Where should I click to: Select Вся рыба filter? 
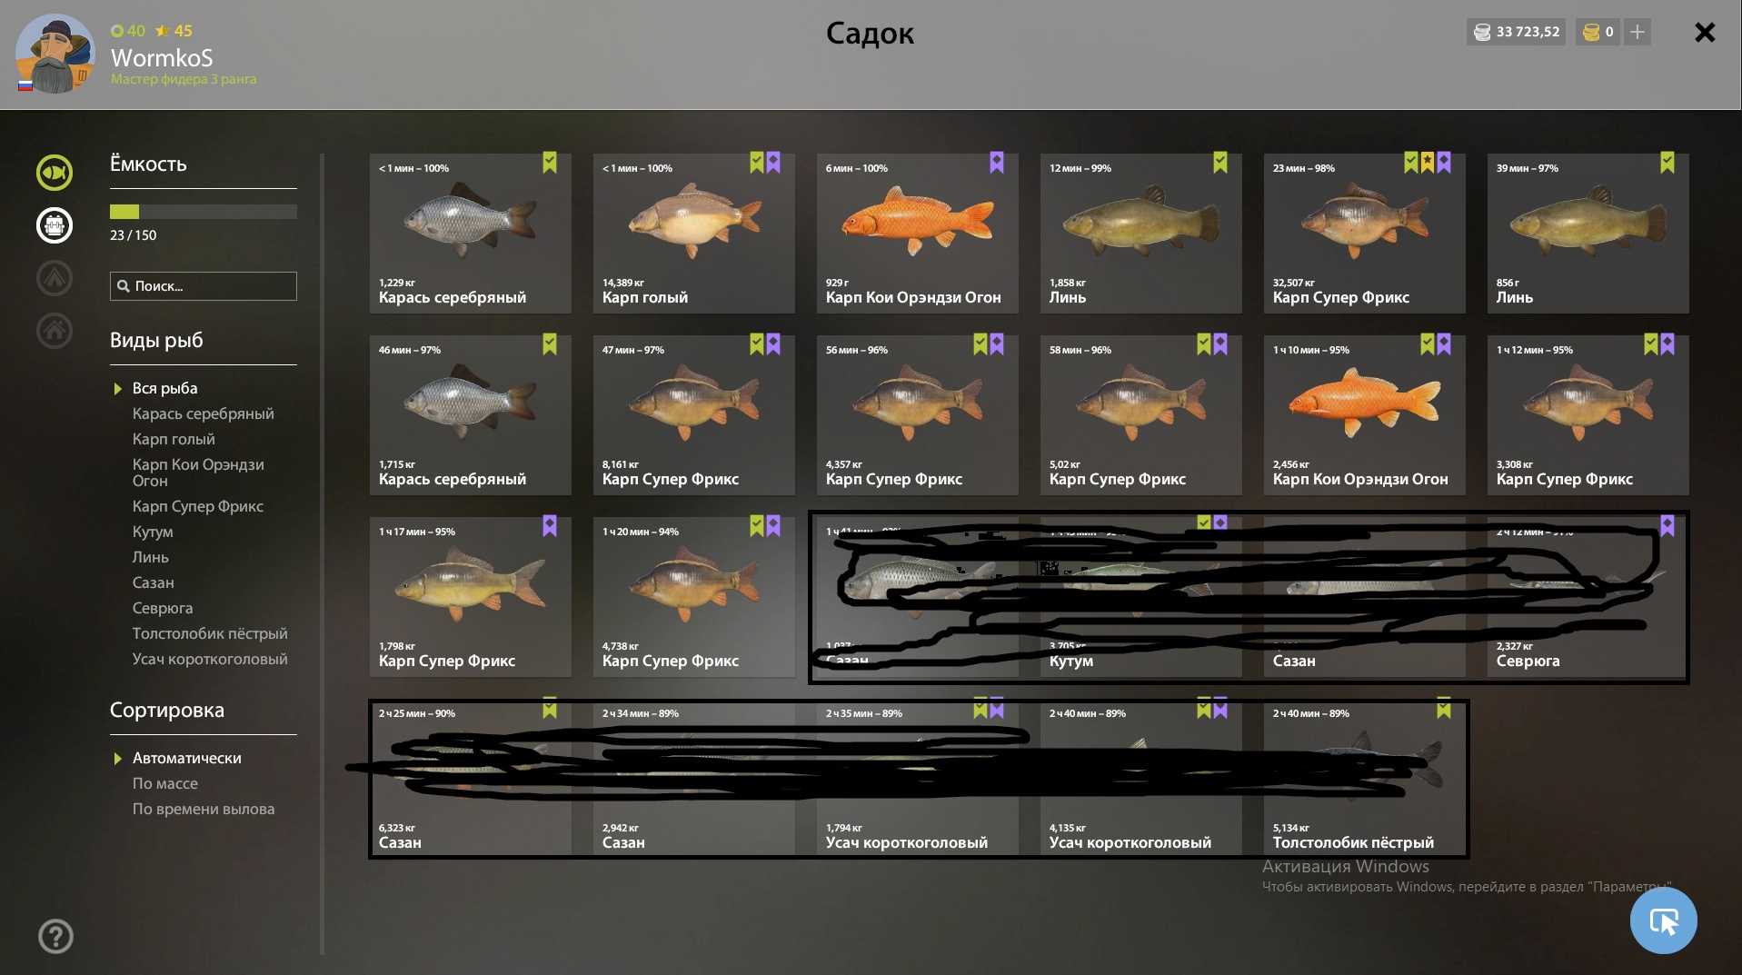coord(164,388)
